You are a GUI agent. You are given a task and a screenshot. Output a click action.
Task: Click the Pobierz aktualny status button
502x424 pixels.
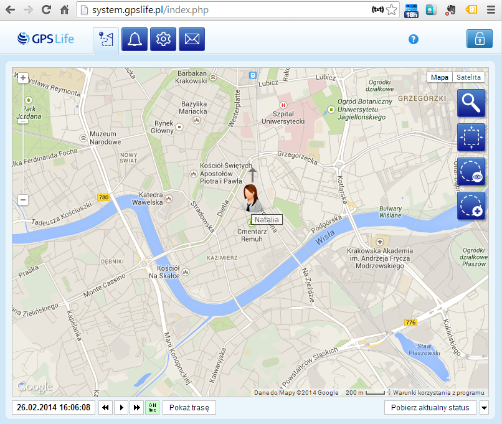coord(430,408)
